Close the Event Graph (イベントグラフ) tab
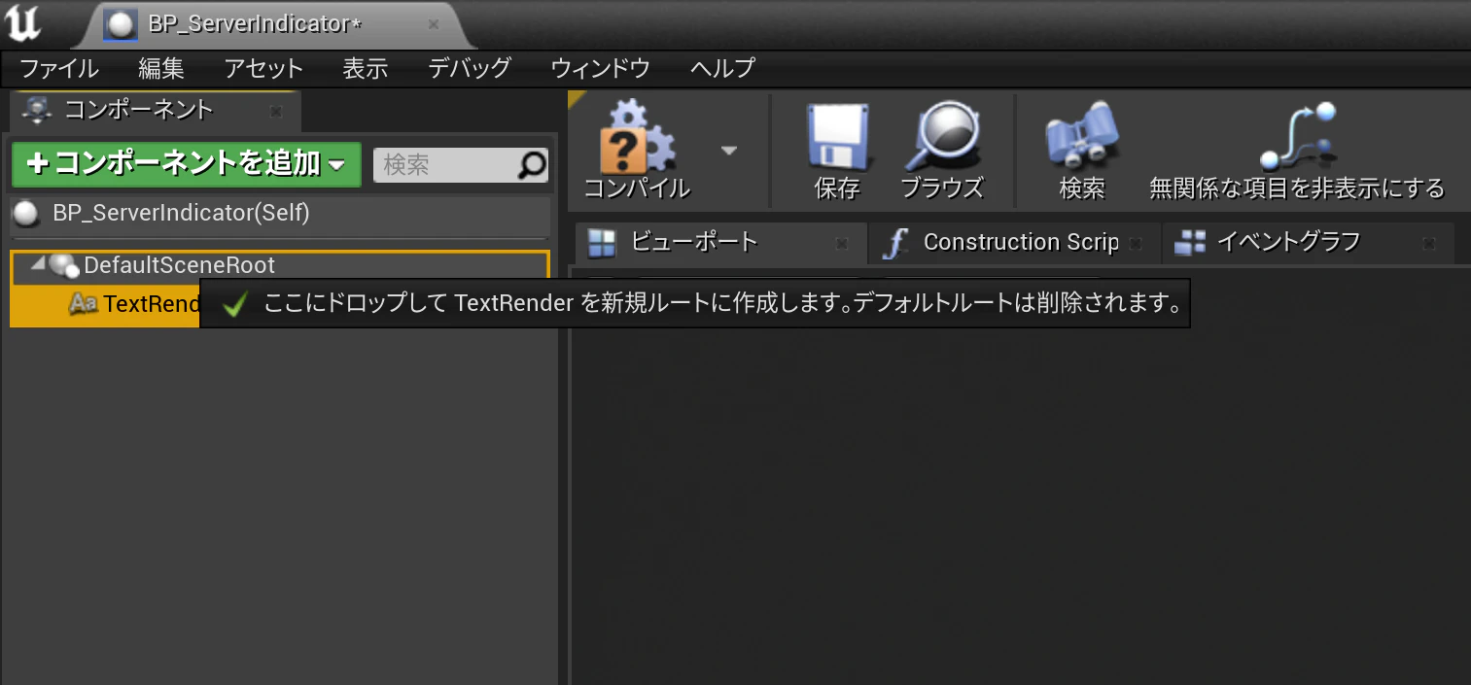This screenshot has width=1471, height=685. [x=1428, y=244]
